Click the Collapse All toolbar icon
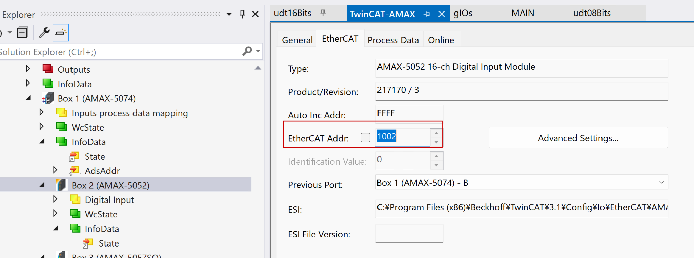The image size is (694, 258). [23, 32]
